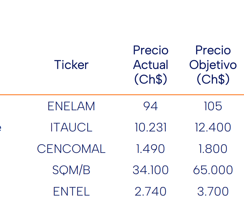
Task: Select the Precio Actual (Ch$) header
Action: (150, 65)
